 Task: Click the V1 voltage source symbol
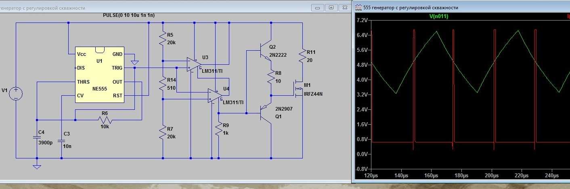pyautogui.click(x=16, y=94)
